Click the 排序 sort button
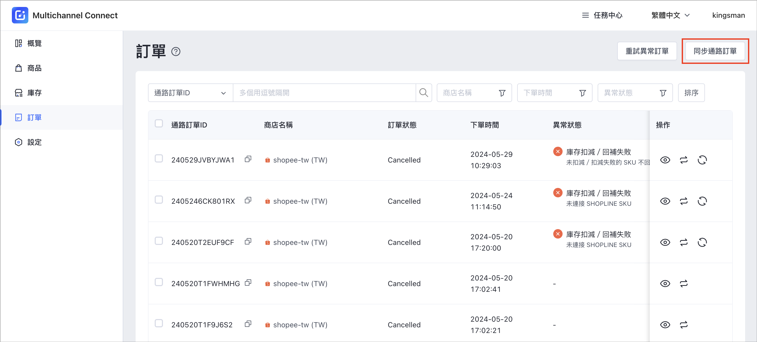 click(x=691, y=93)
